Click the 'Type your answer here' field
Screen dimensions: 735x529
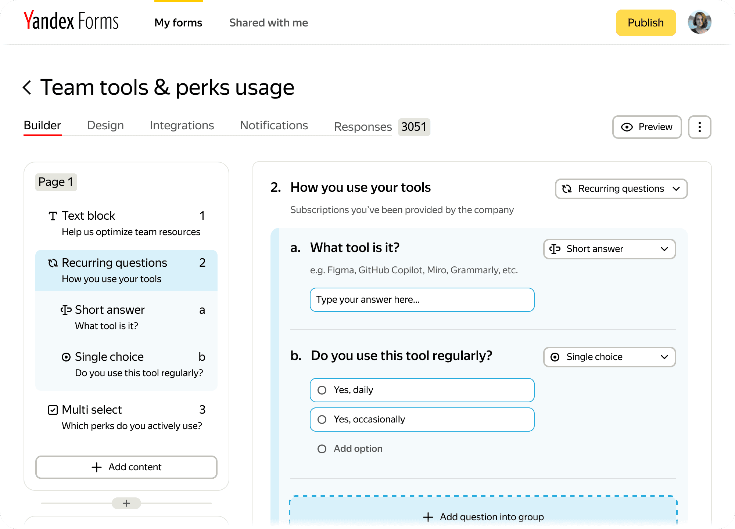point(422,300)
